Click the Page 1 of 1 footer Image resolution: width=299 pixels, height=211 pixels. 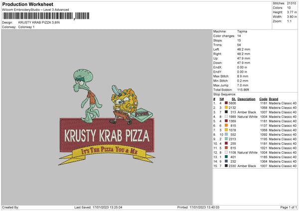289,207
